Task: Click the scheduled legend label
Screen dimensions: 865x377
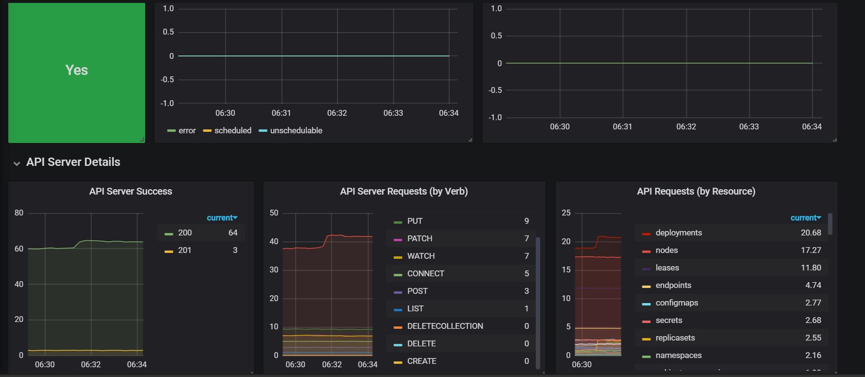Action: pos(233,131)
